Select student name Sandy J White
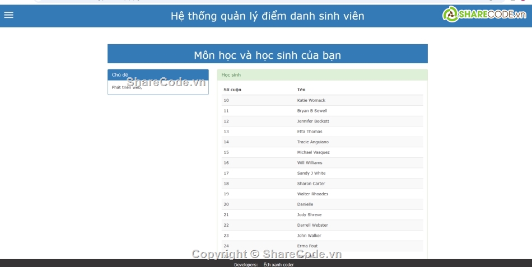This screenshot has width=532, height=267. coord(311,173)
